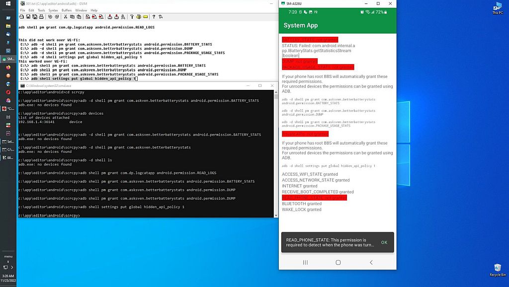The height and width of the screenshot is (287, 509).
Task: Click the READ_LOGS command line in GVIM
Action: [86, 27]
